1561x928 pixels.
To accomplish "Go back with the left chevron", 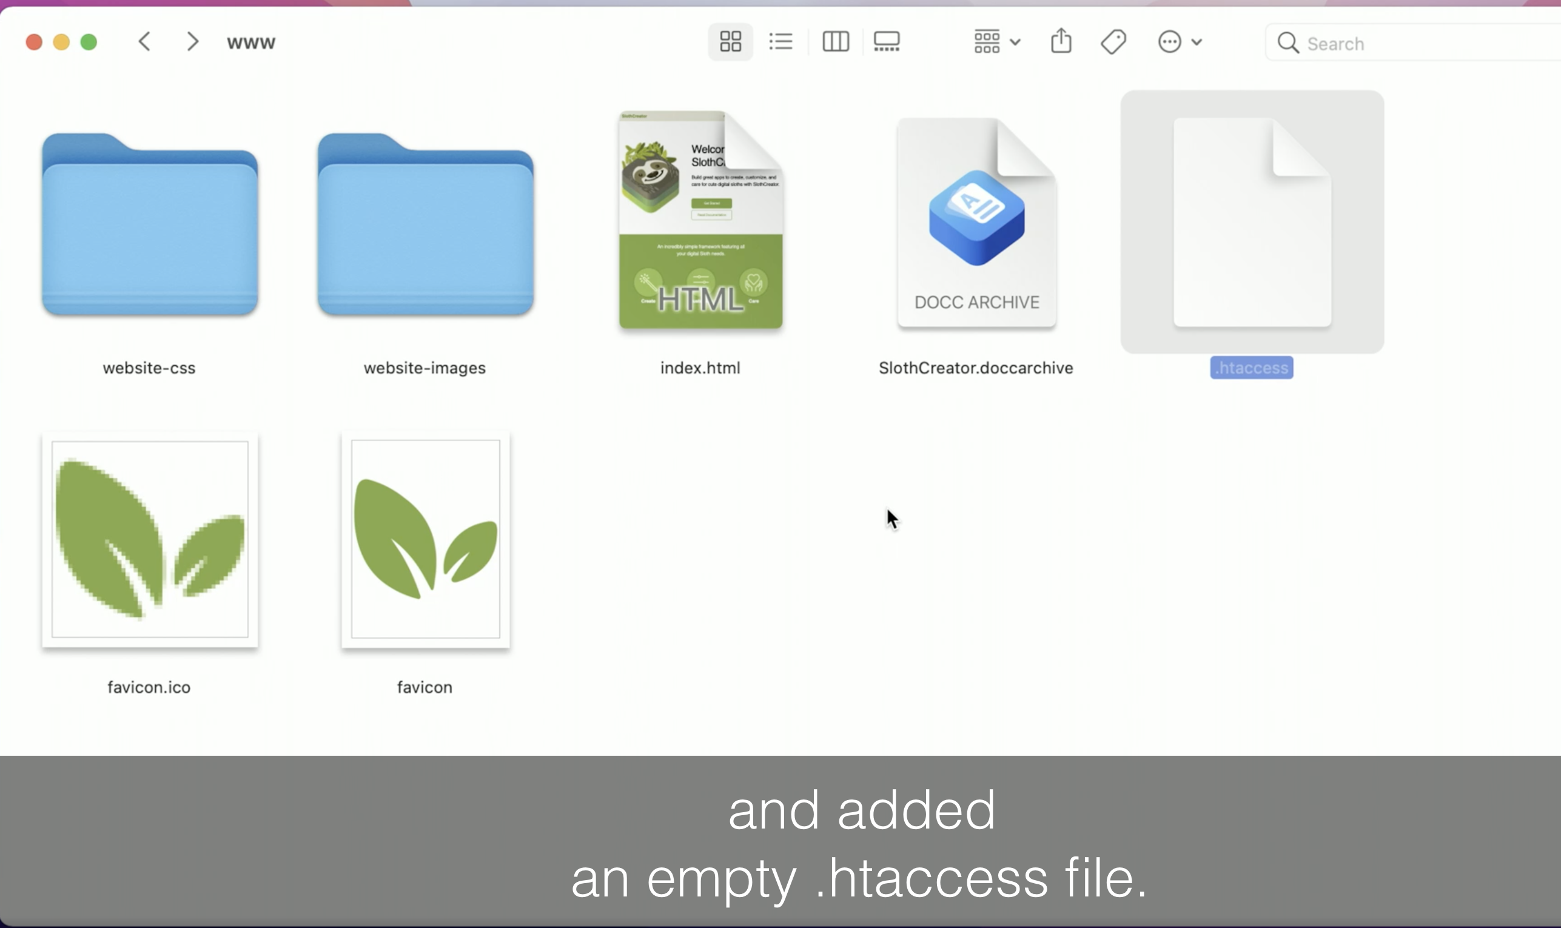I will (144, 42).
